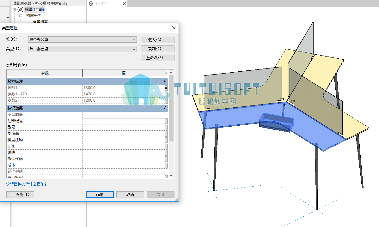Close the 类型属性 dialog with the X
This screenshot has height=227, width=379.
(x=174, y=28)
